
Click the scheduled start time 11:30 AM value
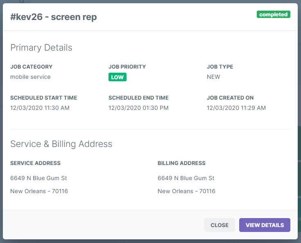[x=40, y=108]
